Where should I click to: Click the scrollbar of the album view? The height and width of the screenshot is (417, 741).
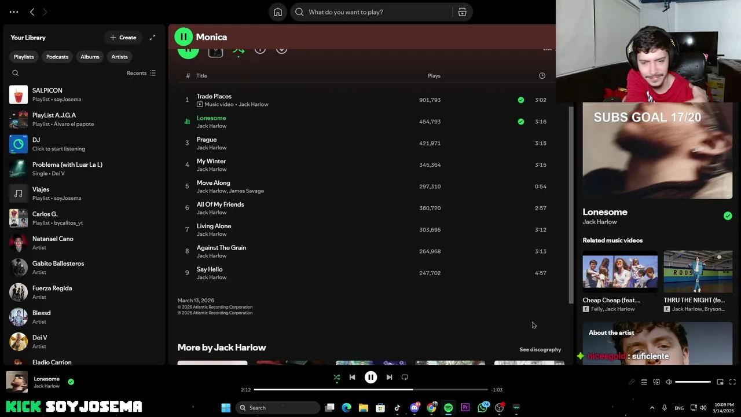pos(571,204)
